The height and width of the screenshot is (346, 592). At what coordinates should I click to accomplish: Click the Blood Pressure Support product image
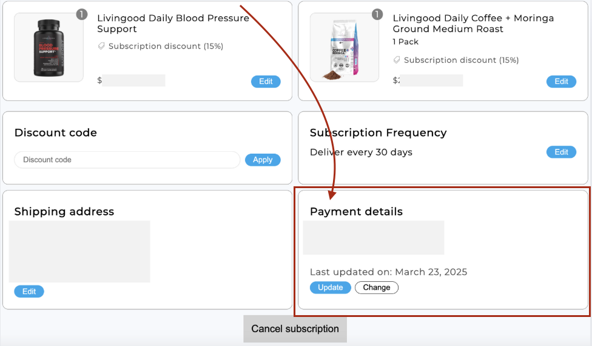click(x=49, y=47)
